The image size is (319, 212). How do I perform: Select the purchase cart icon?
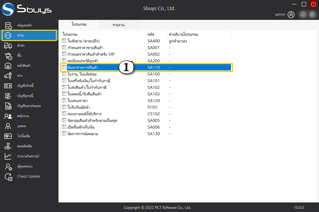pos(8,56)
